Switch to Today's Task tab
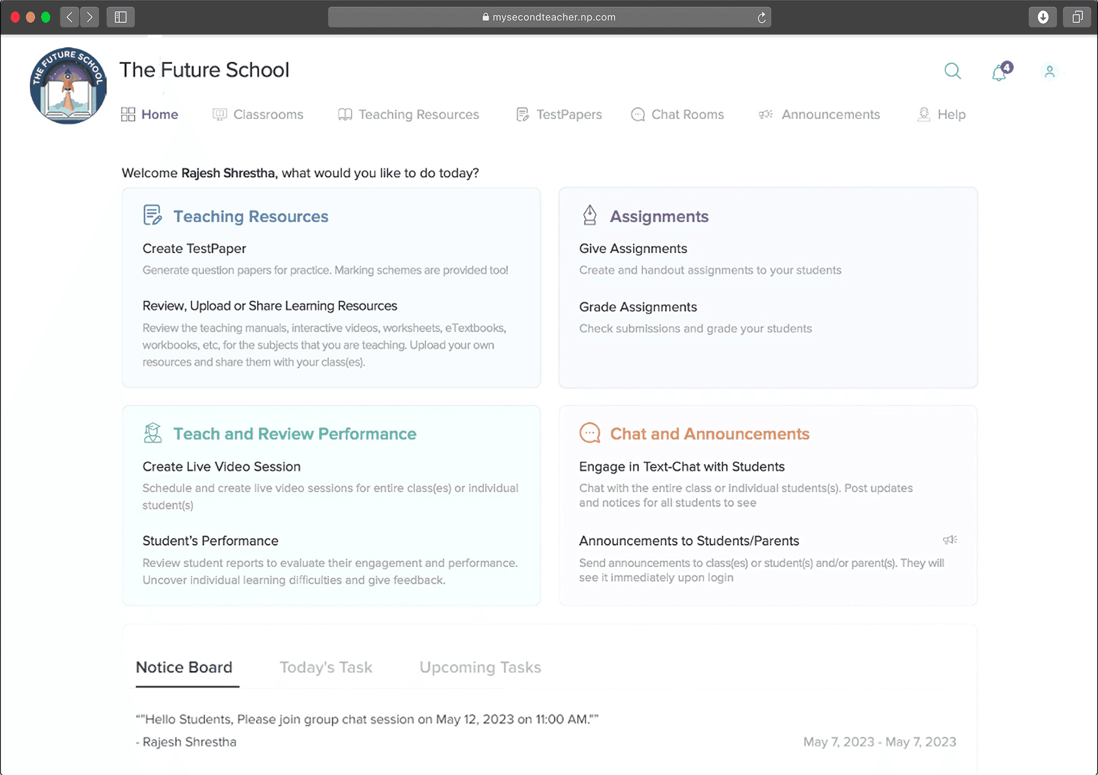Image resolution: width=1098 pixels, height=775 pixels. (x=326, y=668)
